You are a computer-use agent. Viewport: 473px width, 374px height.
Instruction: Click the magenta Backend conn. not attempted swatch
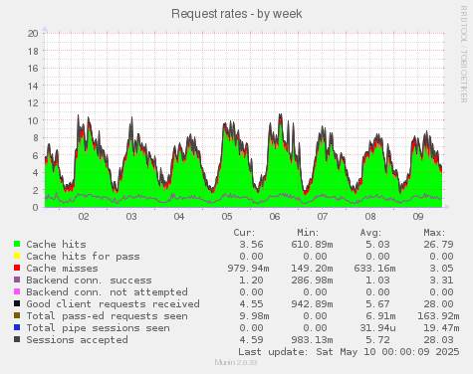[x=17, y=291]
